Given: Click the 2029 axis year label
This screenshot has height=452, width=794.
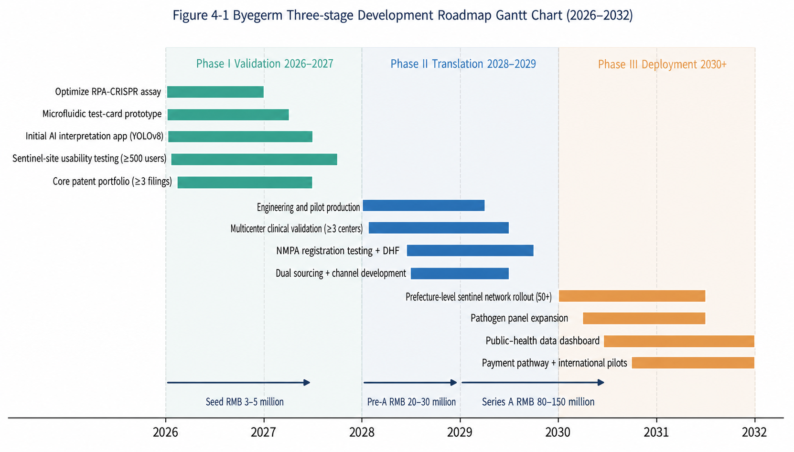Looking at the screenshot, I should (x=460, y=432).
